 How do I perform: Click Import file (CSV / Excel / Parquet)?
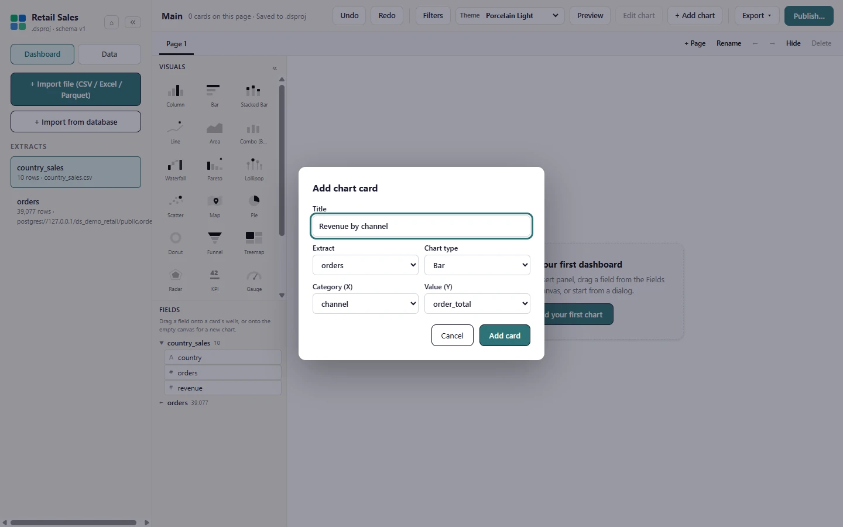coord(76,90)
